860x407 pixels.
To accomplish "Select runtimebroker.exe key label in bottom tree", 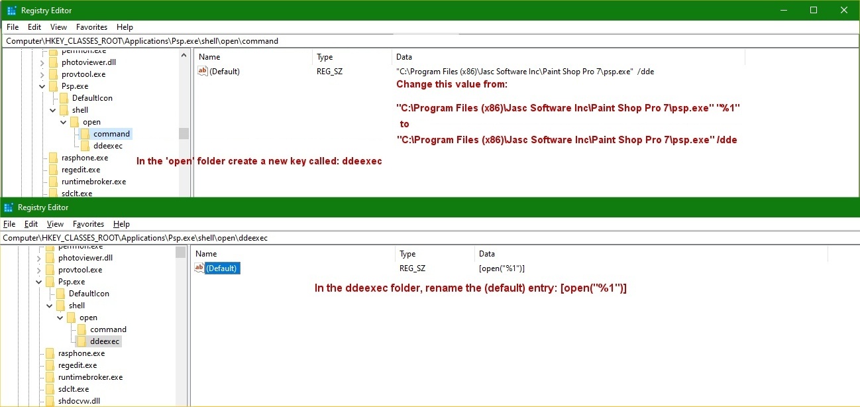I will (x=90, y=377).
